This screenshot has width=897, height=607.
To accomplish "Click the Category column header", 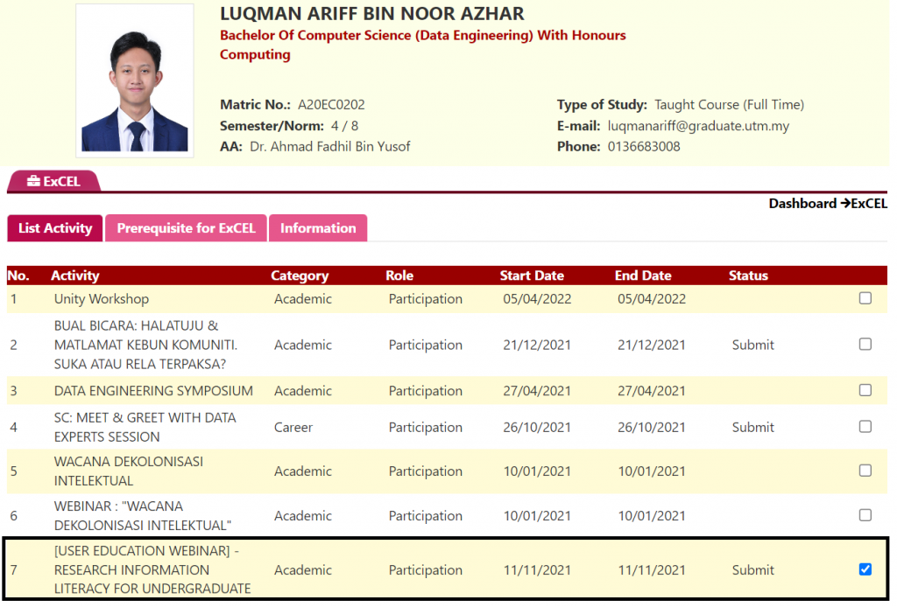I will pos(300,276).
